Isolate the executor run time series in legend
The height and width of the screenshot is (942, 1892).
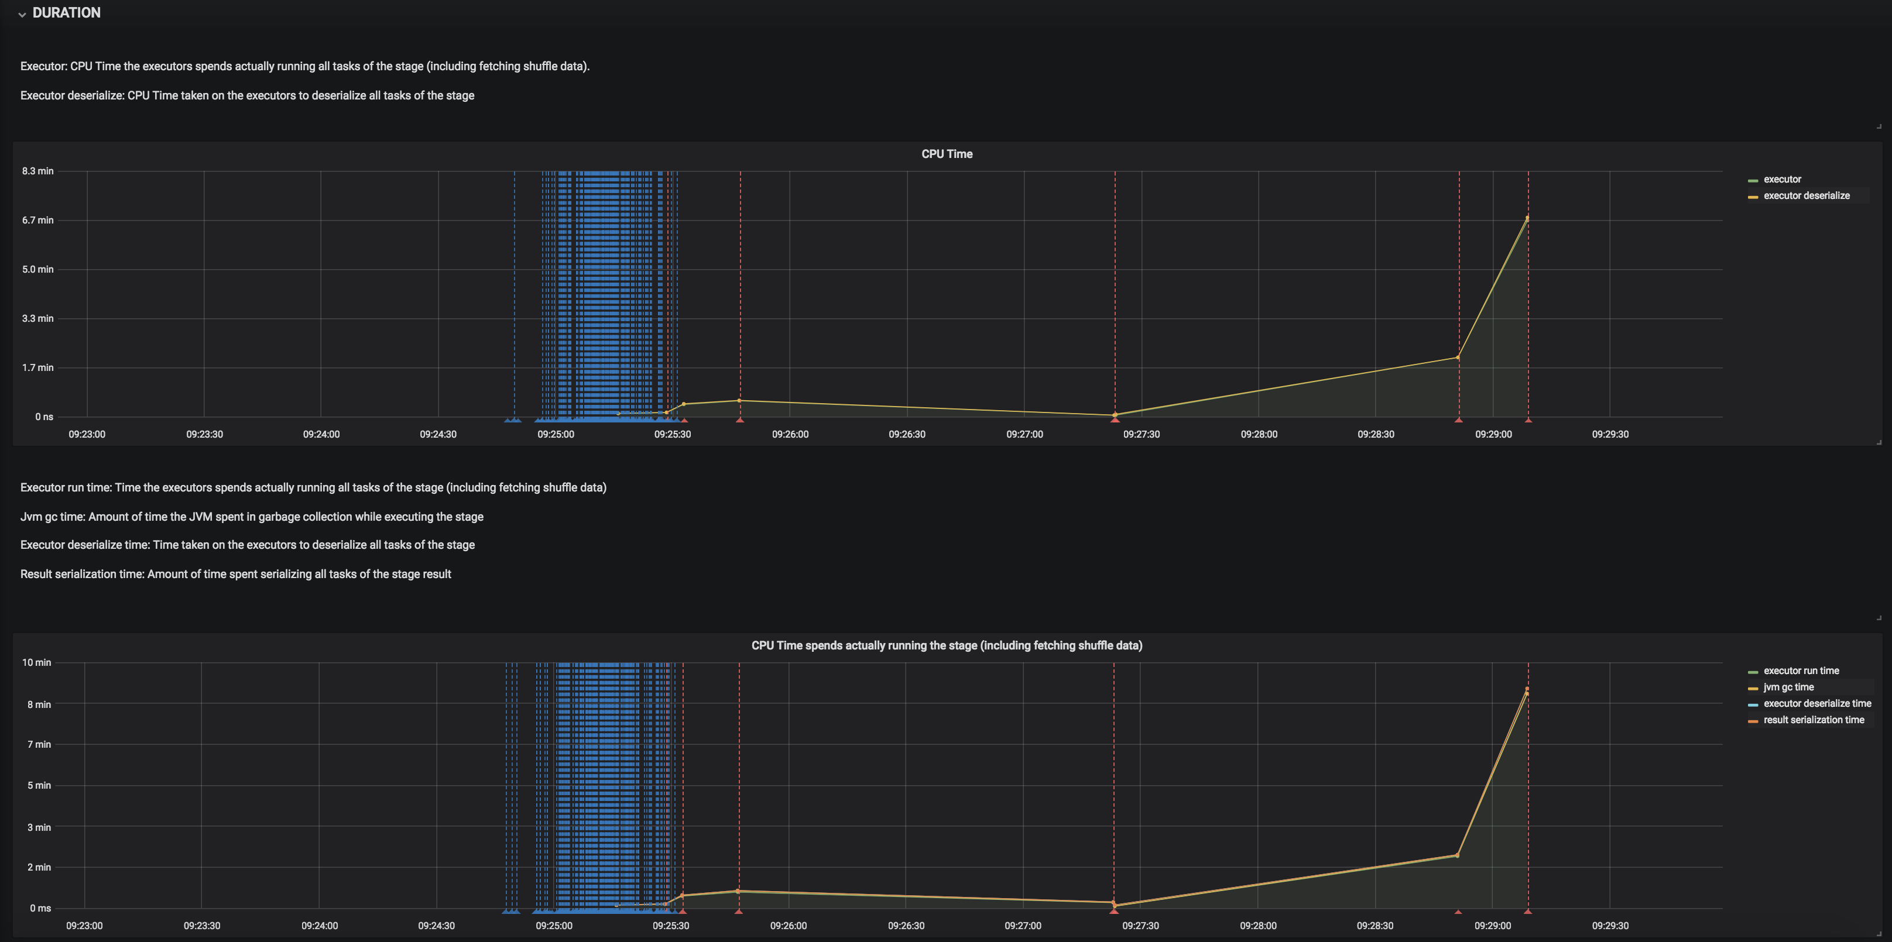[x=1801, y=671]
